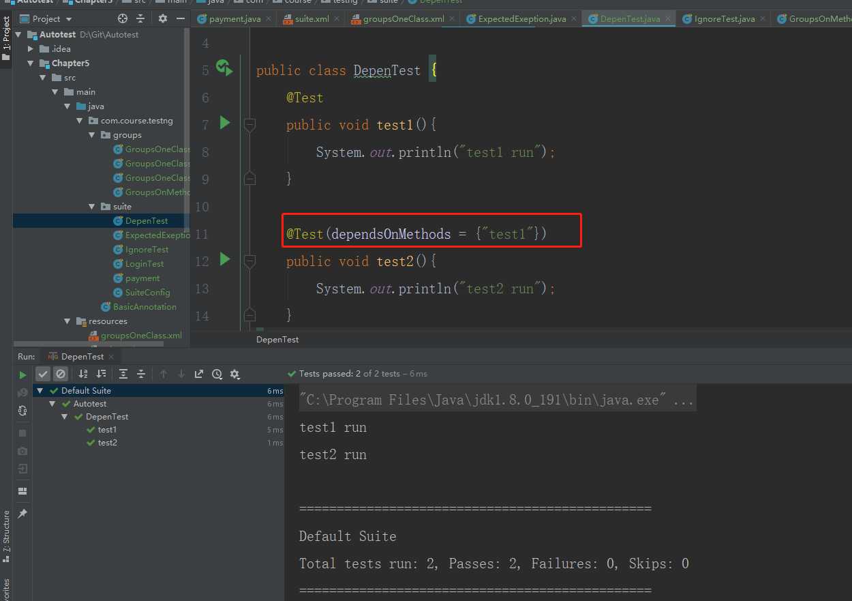This screenshot has width=852, height=601.
Task: Expand the .idea folder
Action: 31,48
